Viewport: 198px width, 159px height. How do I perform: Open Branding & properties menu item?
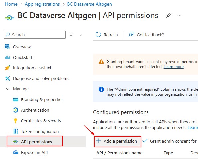(38, 99)
